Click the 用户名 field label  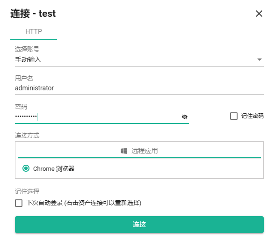click(24, 78)
